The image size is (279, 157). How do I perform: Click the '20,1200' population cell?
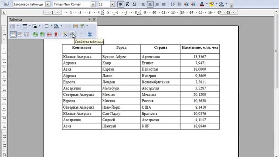click(200, 95)
